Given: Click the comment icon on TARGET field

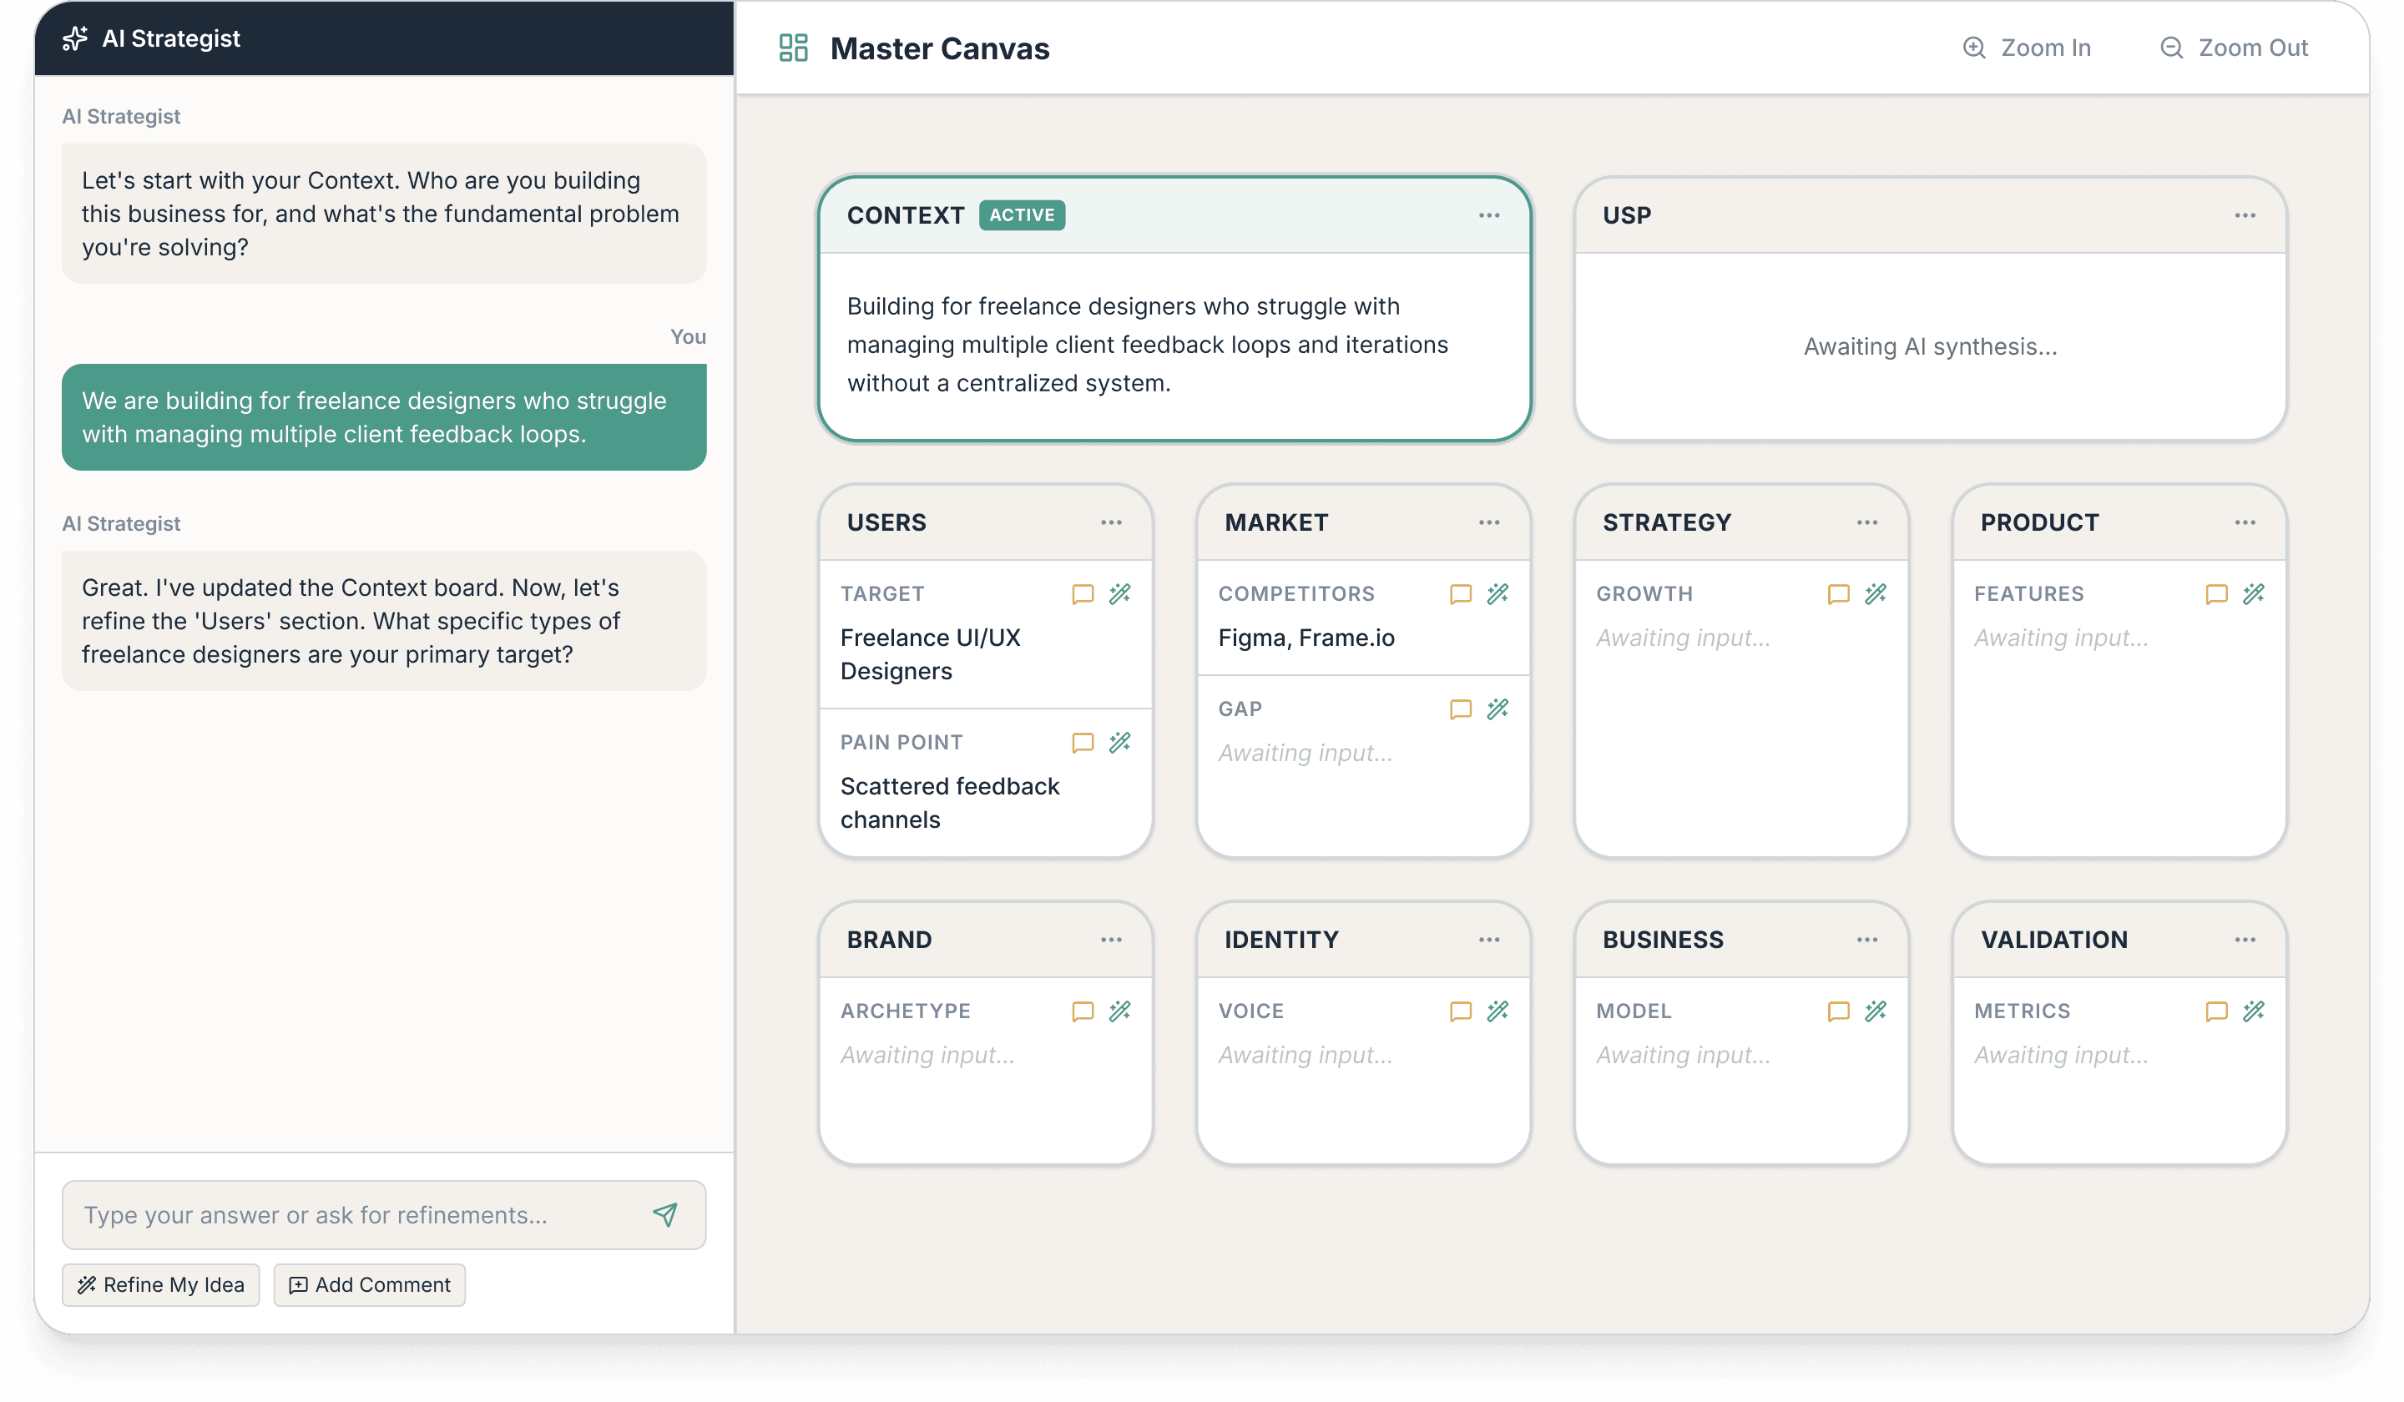Looking at the screenshot, I should click(x=1082, y=594).
